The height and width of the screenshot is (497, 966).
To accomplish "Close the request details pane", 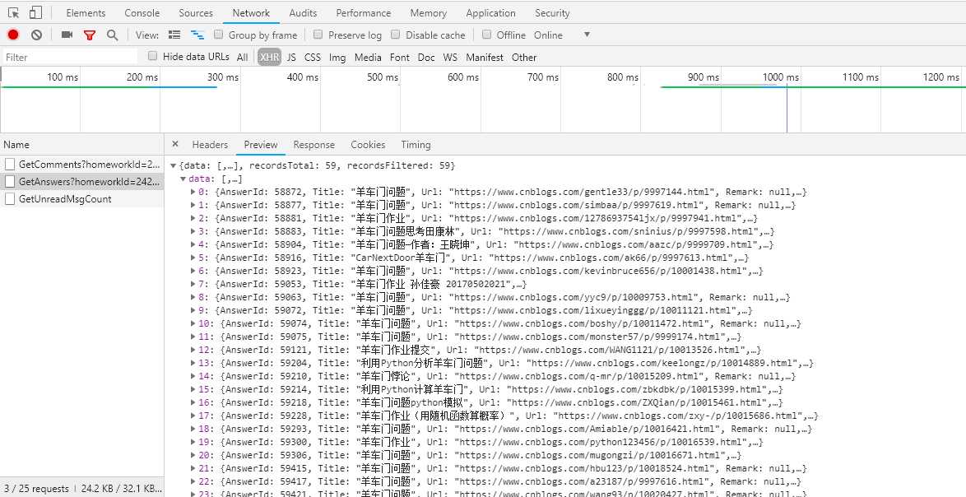I will coord(175,144).
